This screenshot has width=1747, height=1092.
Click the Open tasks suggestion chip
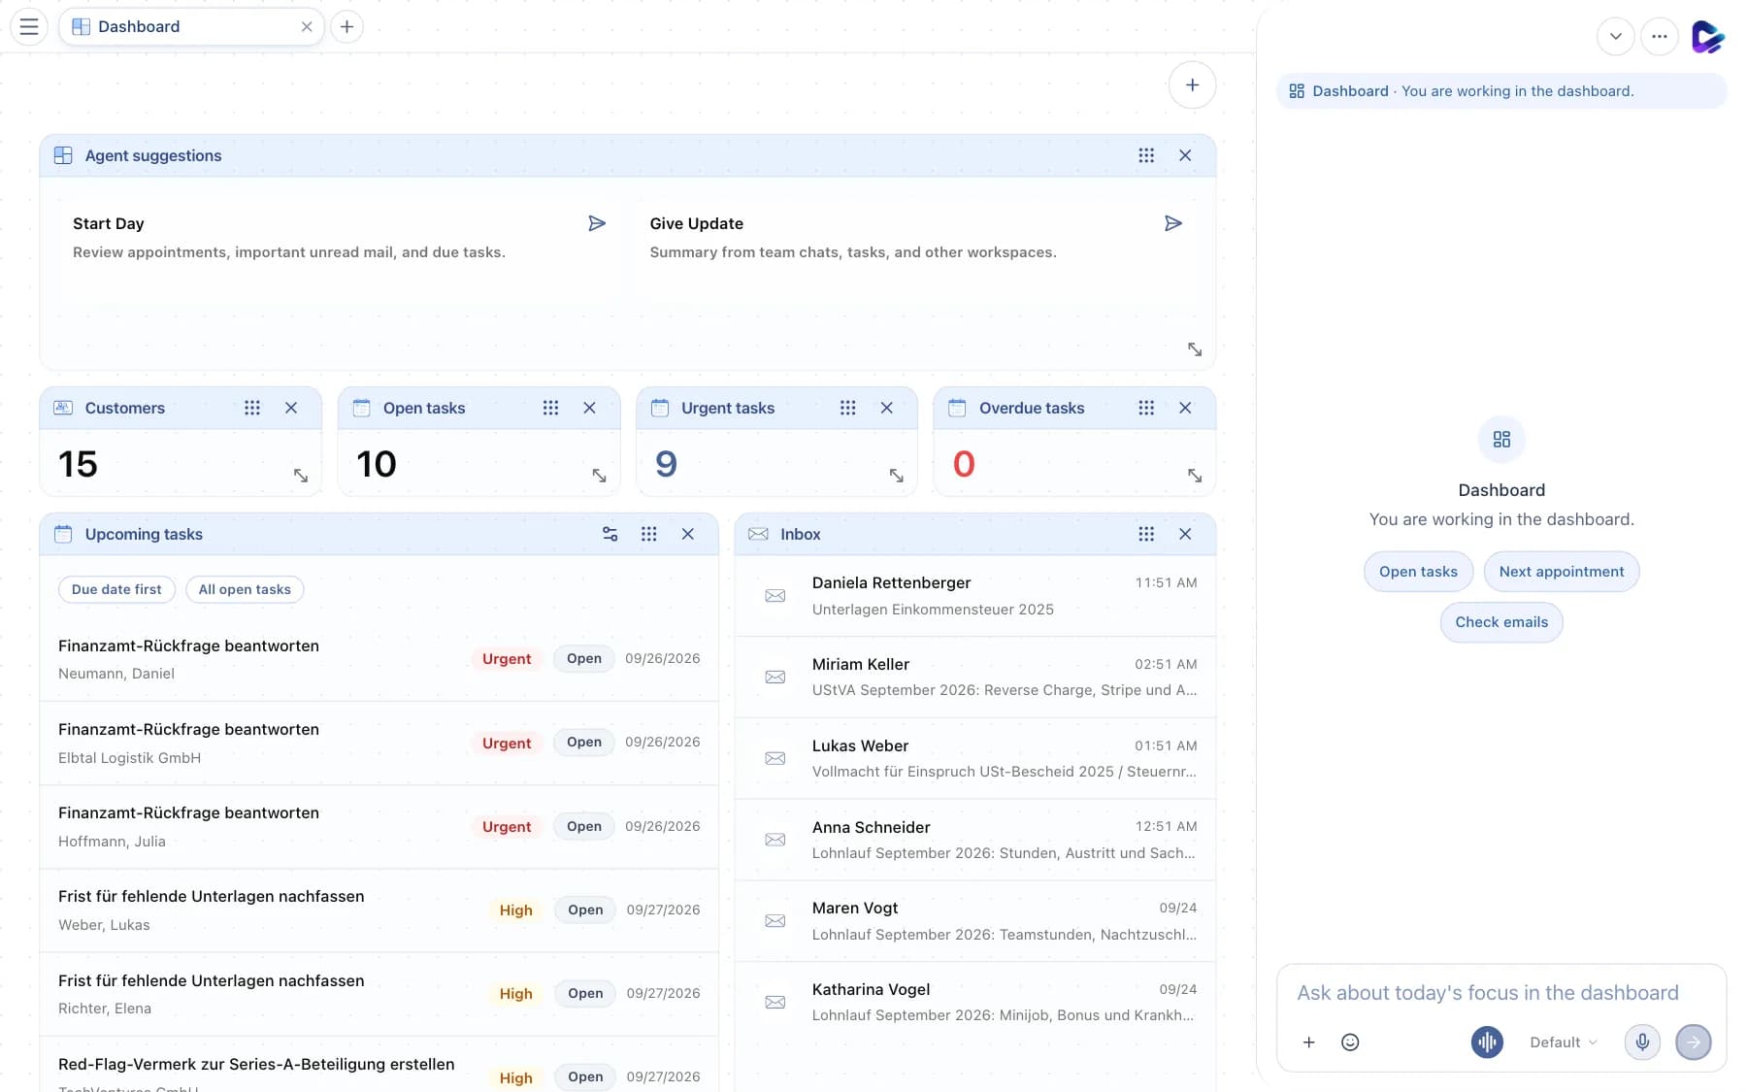1418,572
